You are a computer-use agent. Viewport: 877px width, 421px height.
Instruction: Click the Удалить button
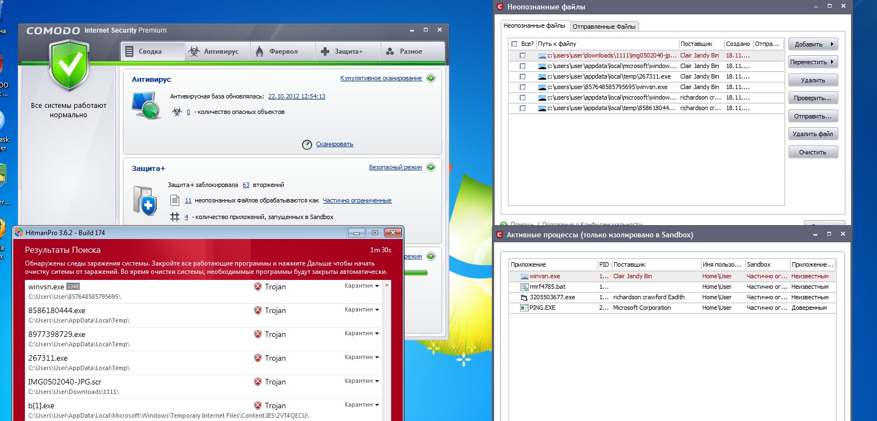pos(813,80)
